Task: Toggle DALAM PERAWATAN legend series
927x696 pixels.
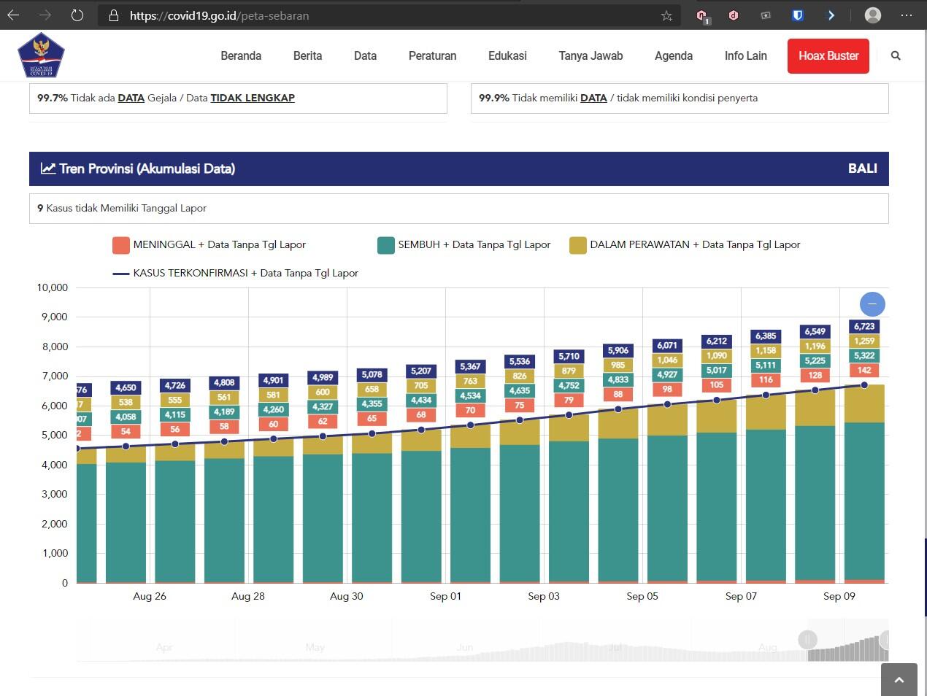Action: point(578,245)
